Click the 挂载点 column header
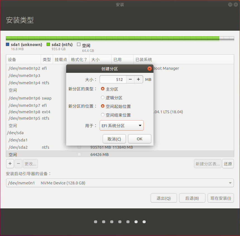 61,59
